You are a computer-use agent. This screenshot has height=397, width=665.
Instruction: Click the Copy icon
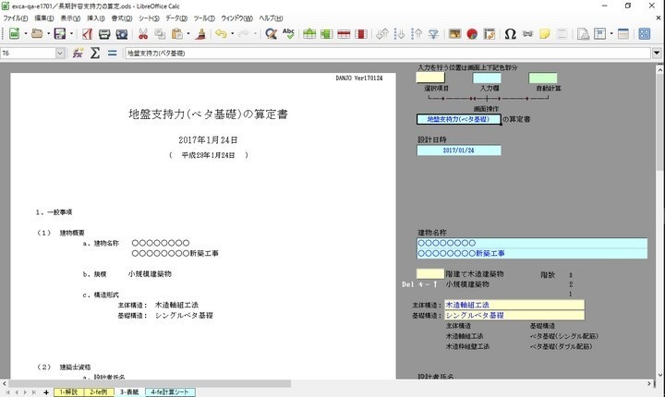pyautogui.click(x=160, y=34)
